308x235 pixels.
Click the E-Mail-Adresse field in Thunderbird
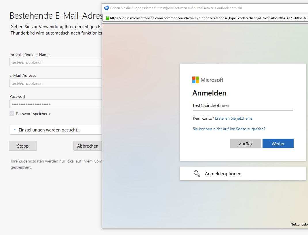56,83
